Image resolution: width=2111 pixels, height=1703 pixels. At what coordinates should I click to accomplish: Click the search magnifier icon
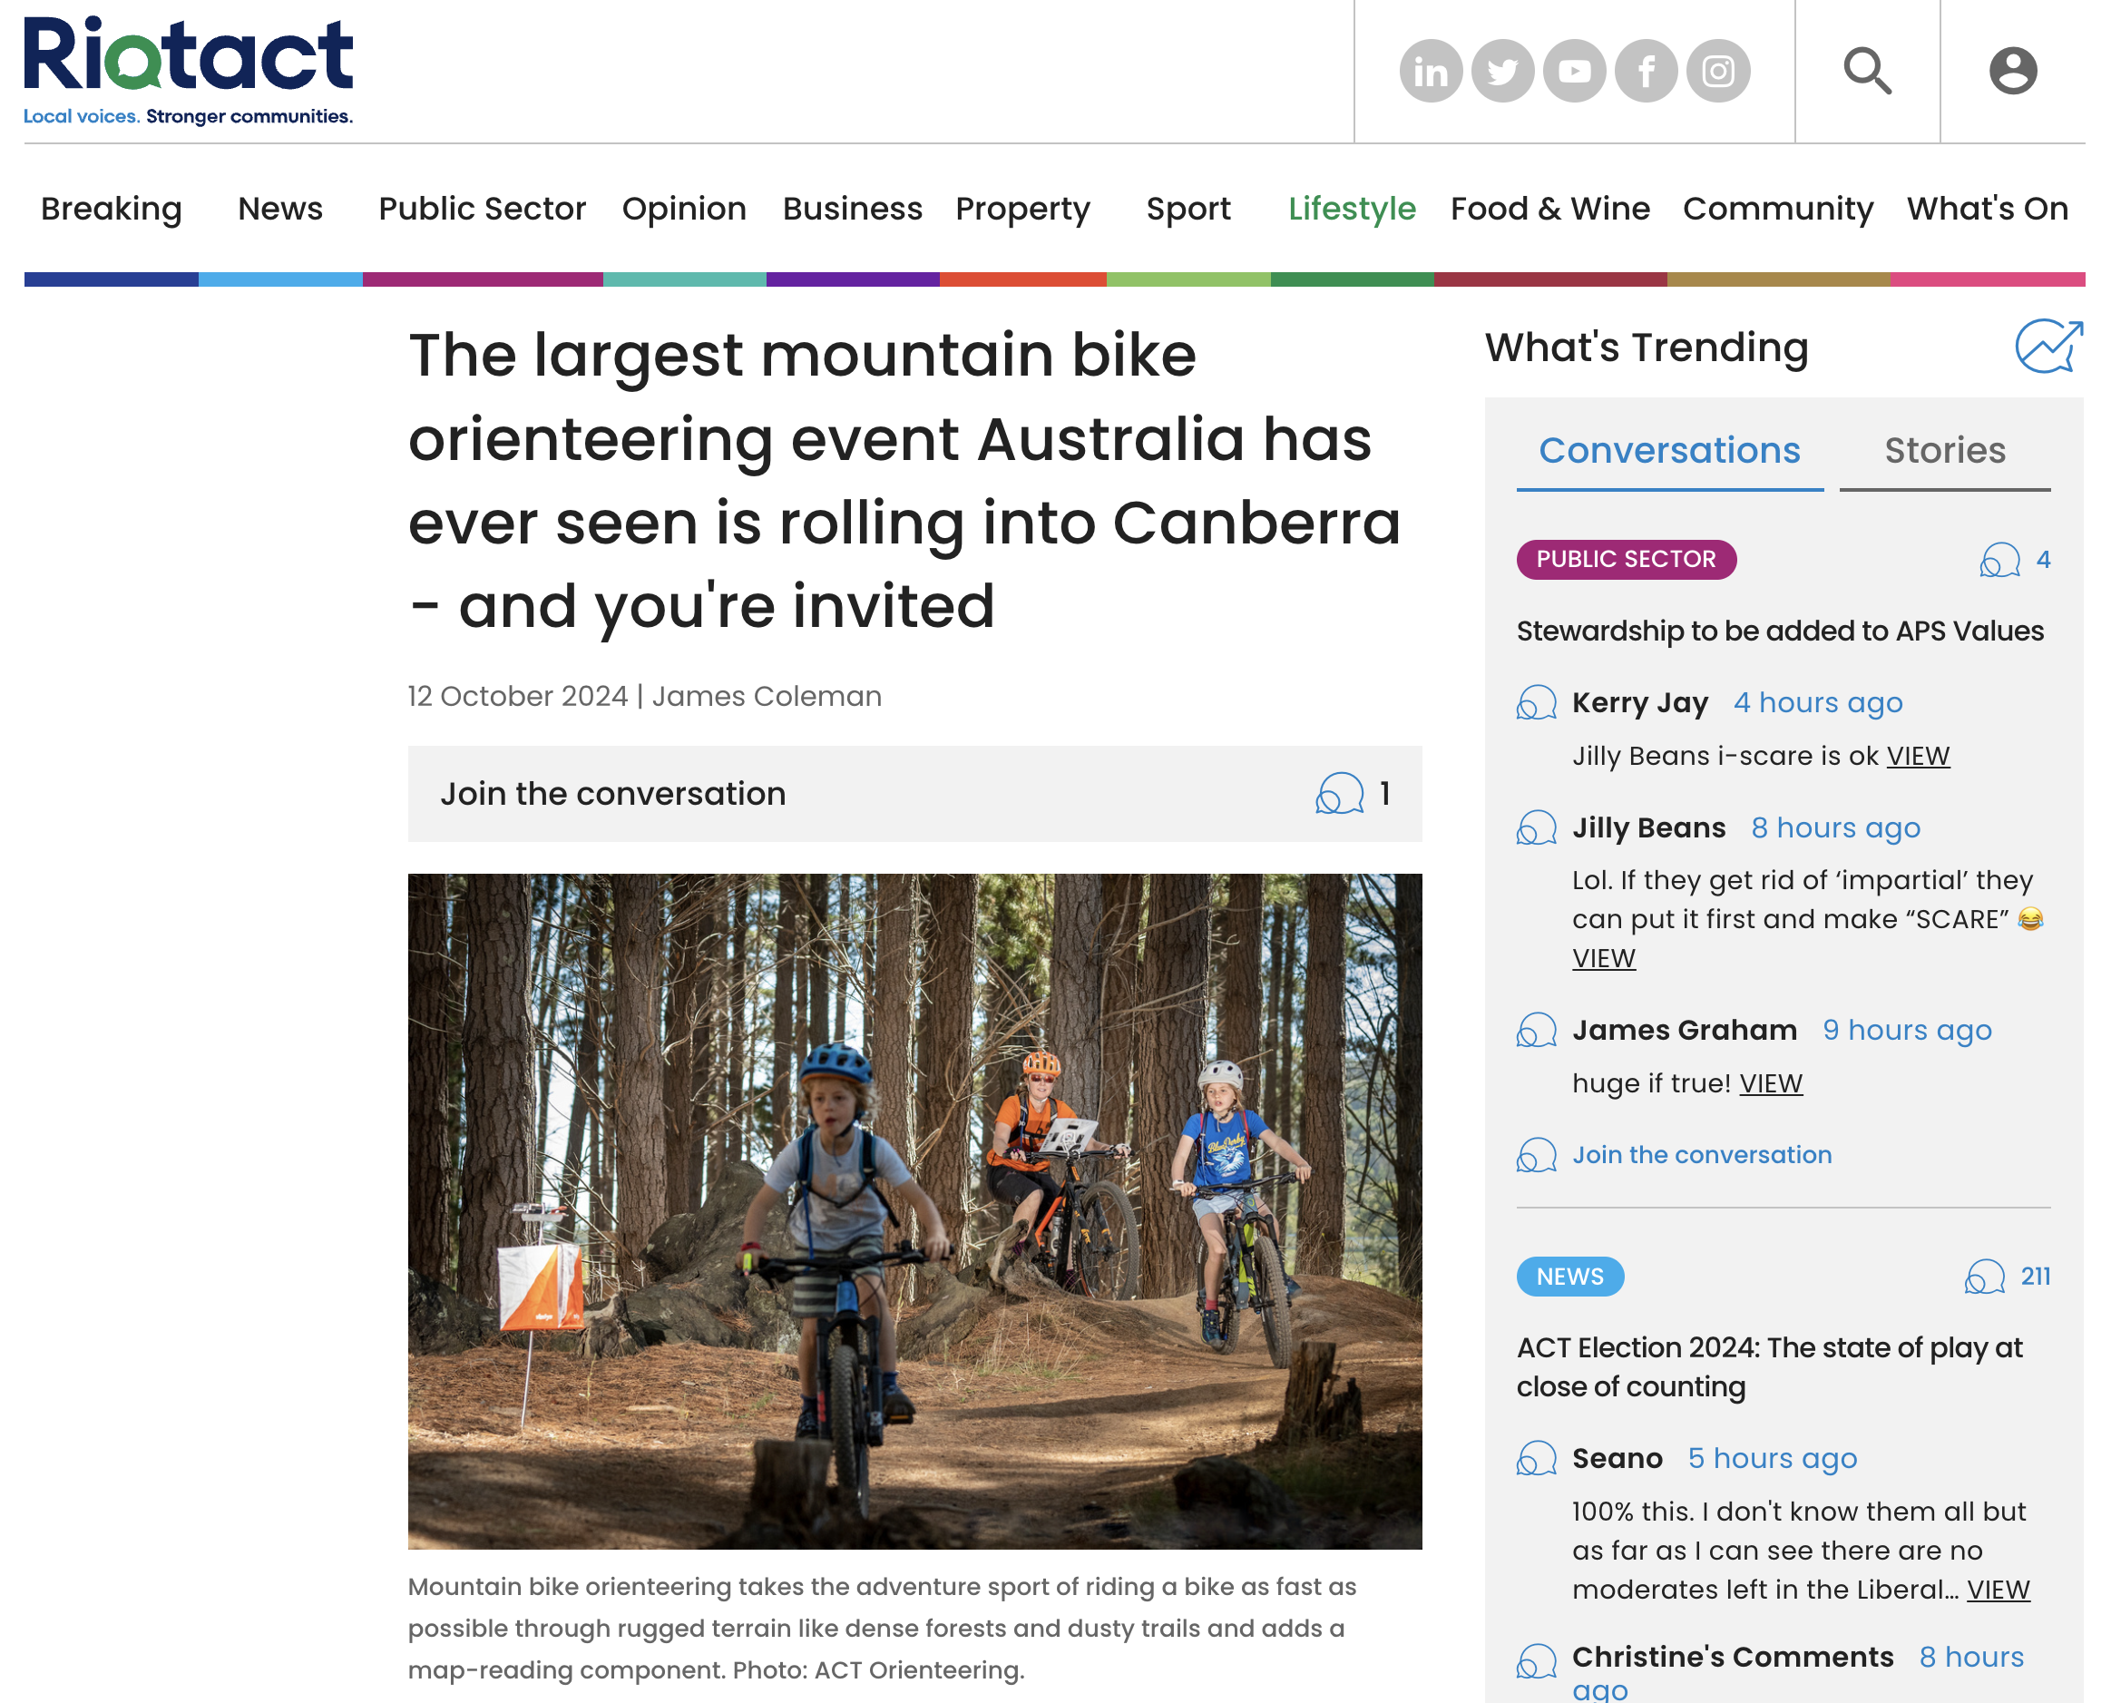(x=1867, y=71)
